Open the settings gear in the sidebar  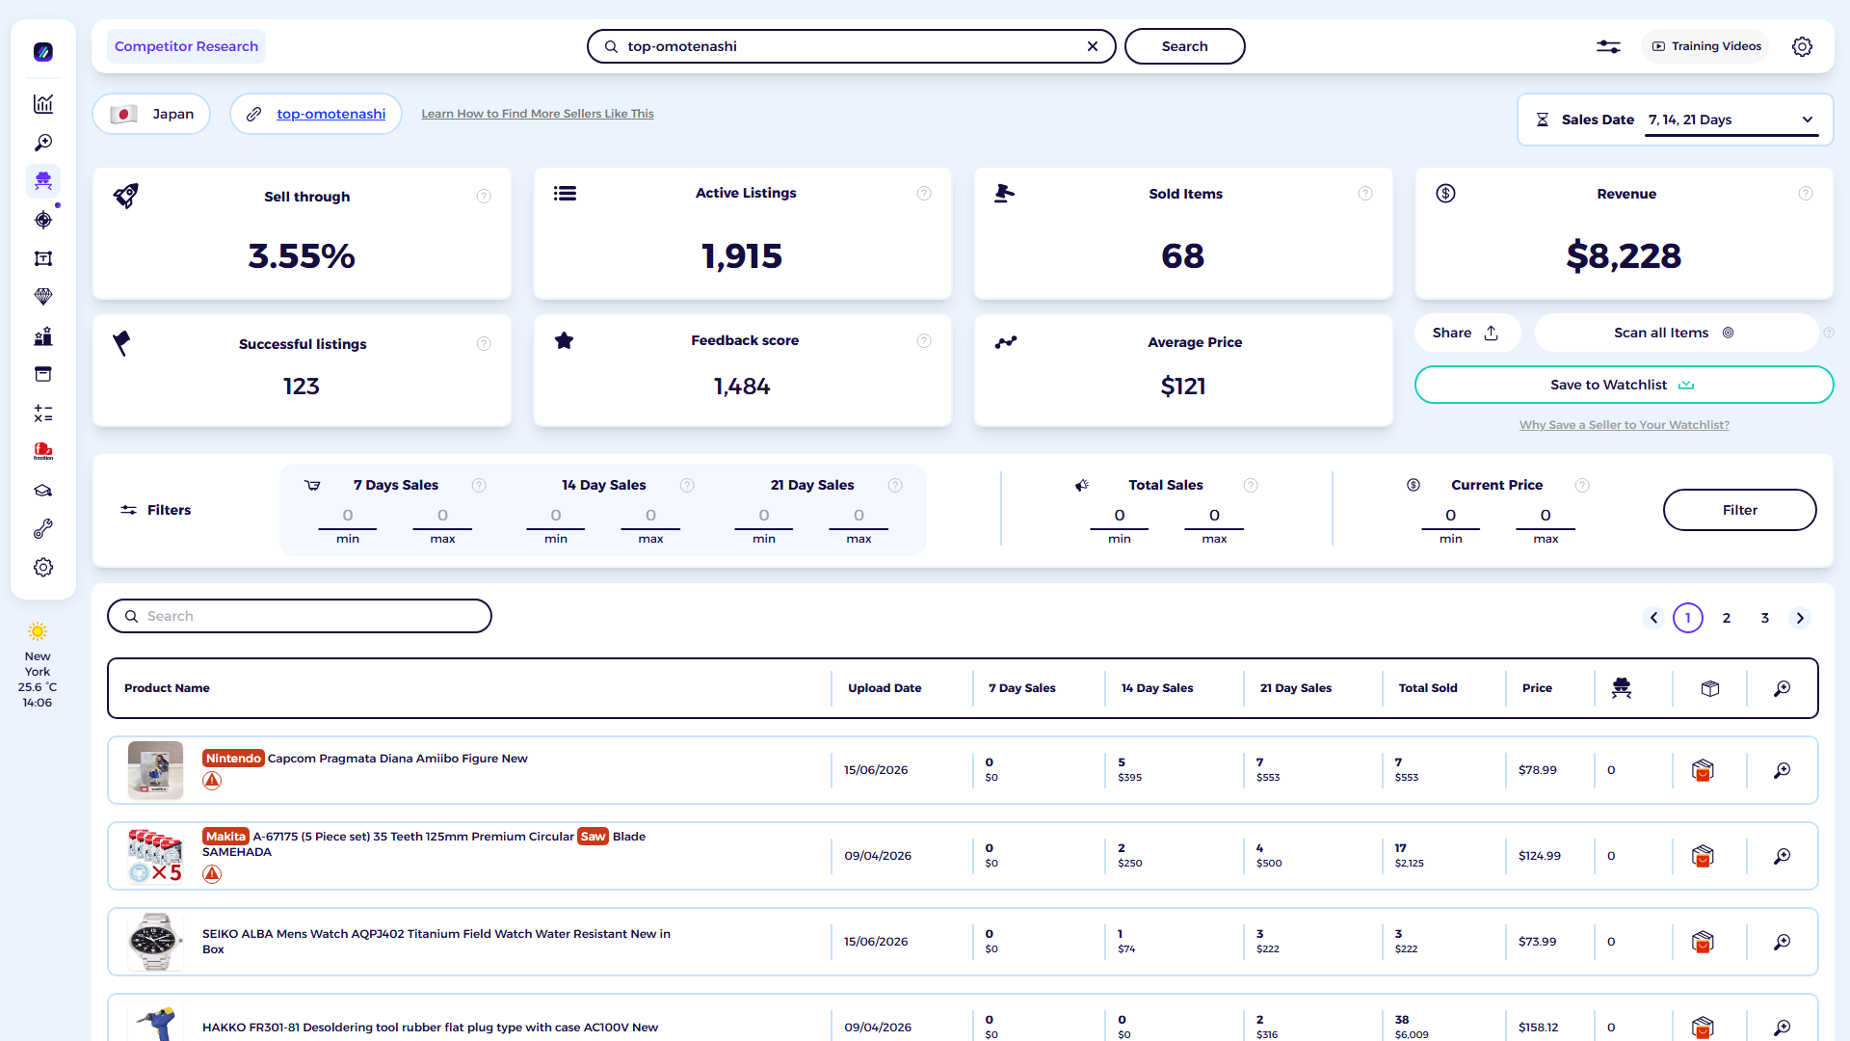[x=43, y=568]
